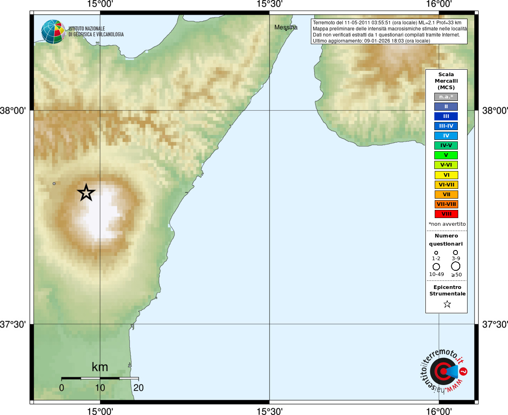This screenshot has height=415, width=508.
Task: Select the gray n.a. intensity swatch
Action: point(446,97)
